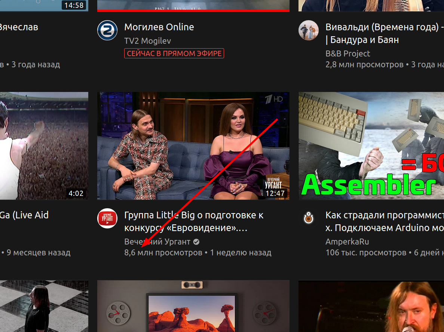This screenshot has width=444, height=332.
Task: Play the long-haired singer thumbnail
Action: [371, 306]
